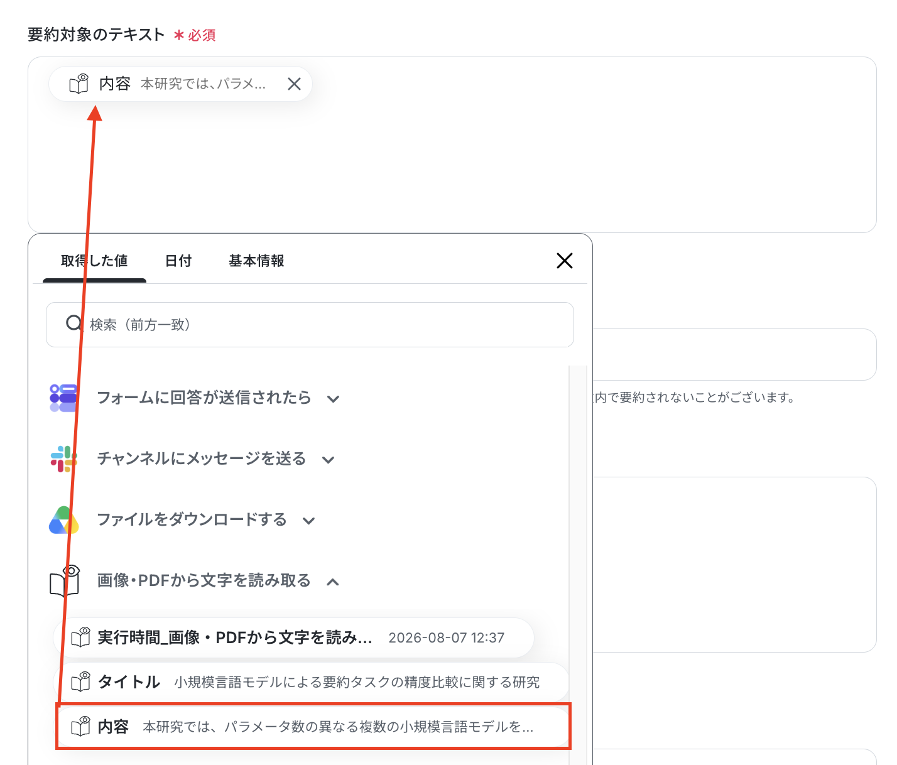Switch to the 取得した値 tab

[x=94, y=261]
